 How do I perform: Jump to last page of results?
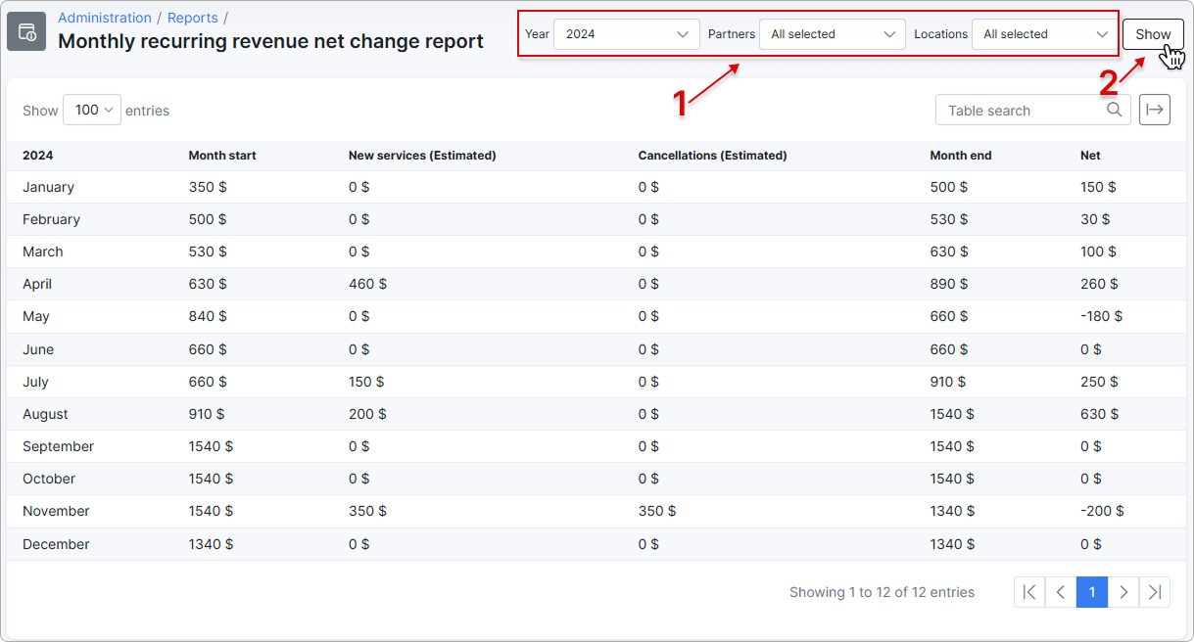[x=1155, y=592]
